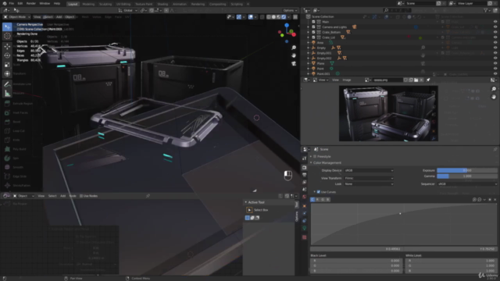
Task: Open the View Transform Filmic dropdown
Action: [369, 178]
